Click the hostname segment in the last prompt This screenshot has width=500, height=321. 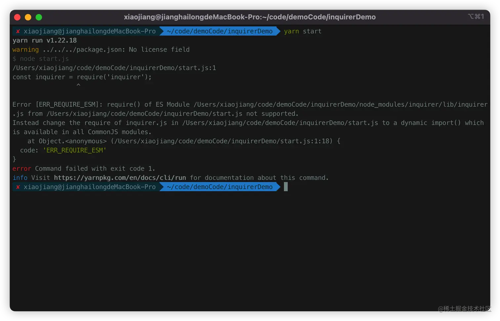pos(90,187)
